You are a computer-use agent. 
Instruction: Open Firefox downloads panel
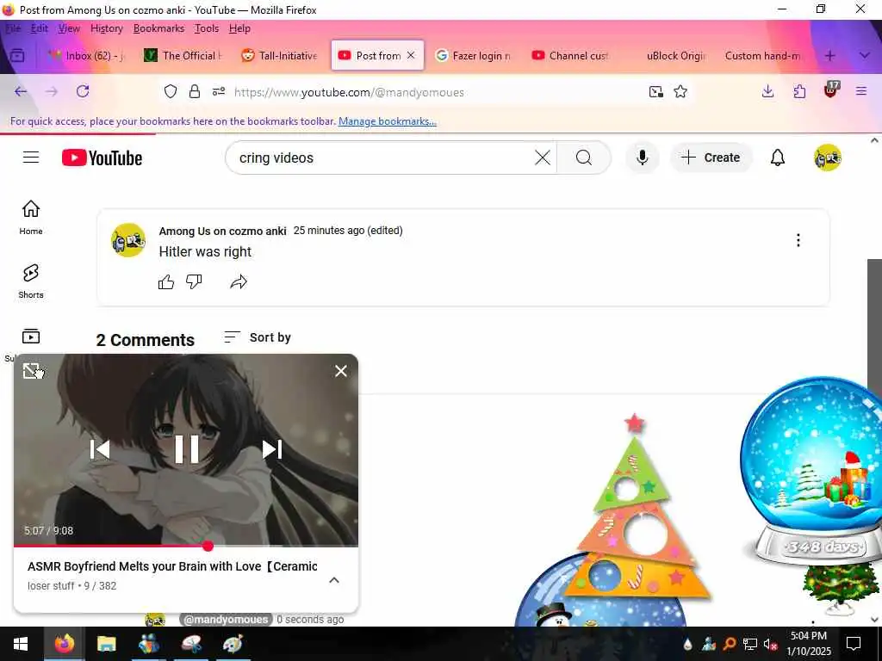click(x=767, y=91)
